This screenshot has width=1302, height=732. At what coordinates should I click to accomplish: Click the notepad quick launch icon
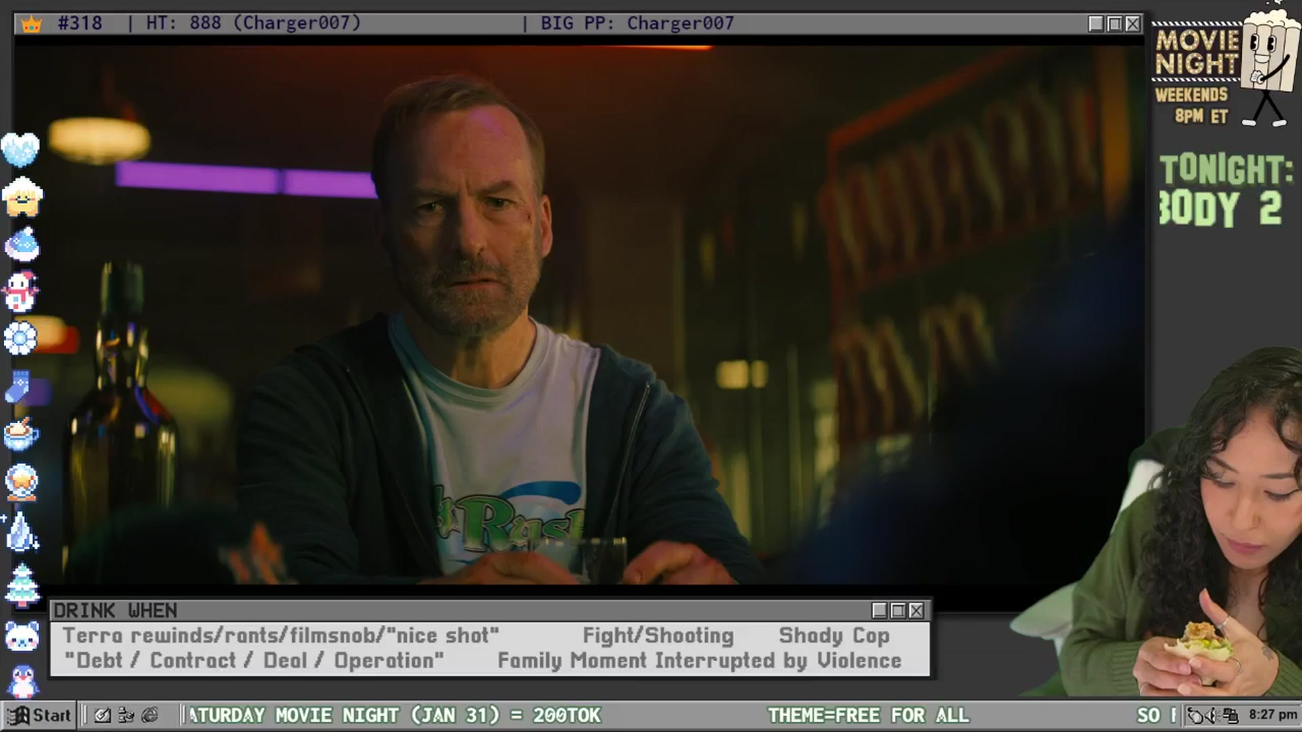coord(102,715)
